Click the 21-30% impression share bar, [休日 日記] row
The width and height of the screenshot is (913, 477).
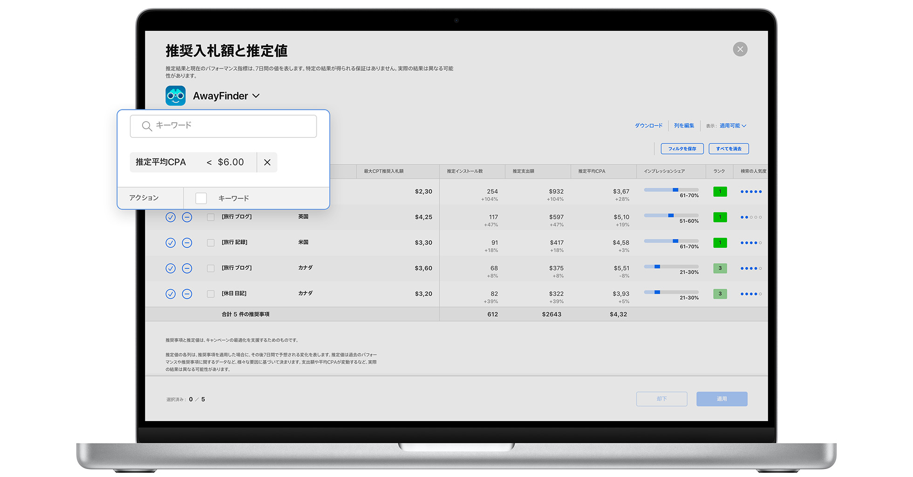(671, 292)
